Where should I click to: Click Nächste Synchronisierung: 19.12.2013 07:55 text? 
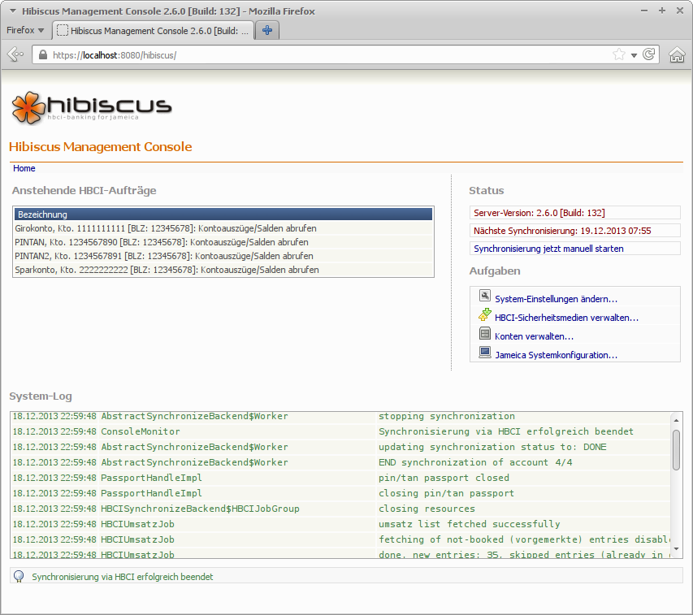[562, 231]
